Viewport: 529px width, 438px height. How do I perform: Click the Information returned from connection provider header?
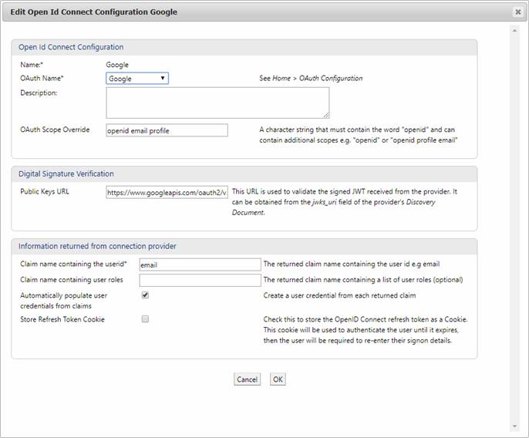pyautogui.click(x=97, y=246)
